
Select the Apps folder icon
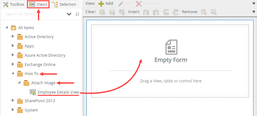20,46
